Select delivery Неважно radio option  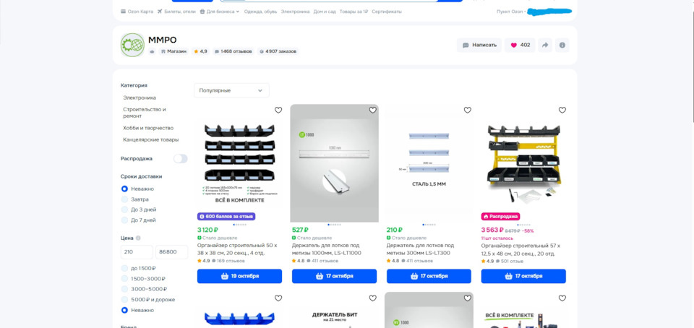click(x=124, y=189)
